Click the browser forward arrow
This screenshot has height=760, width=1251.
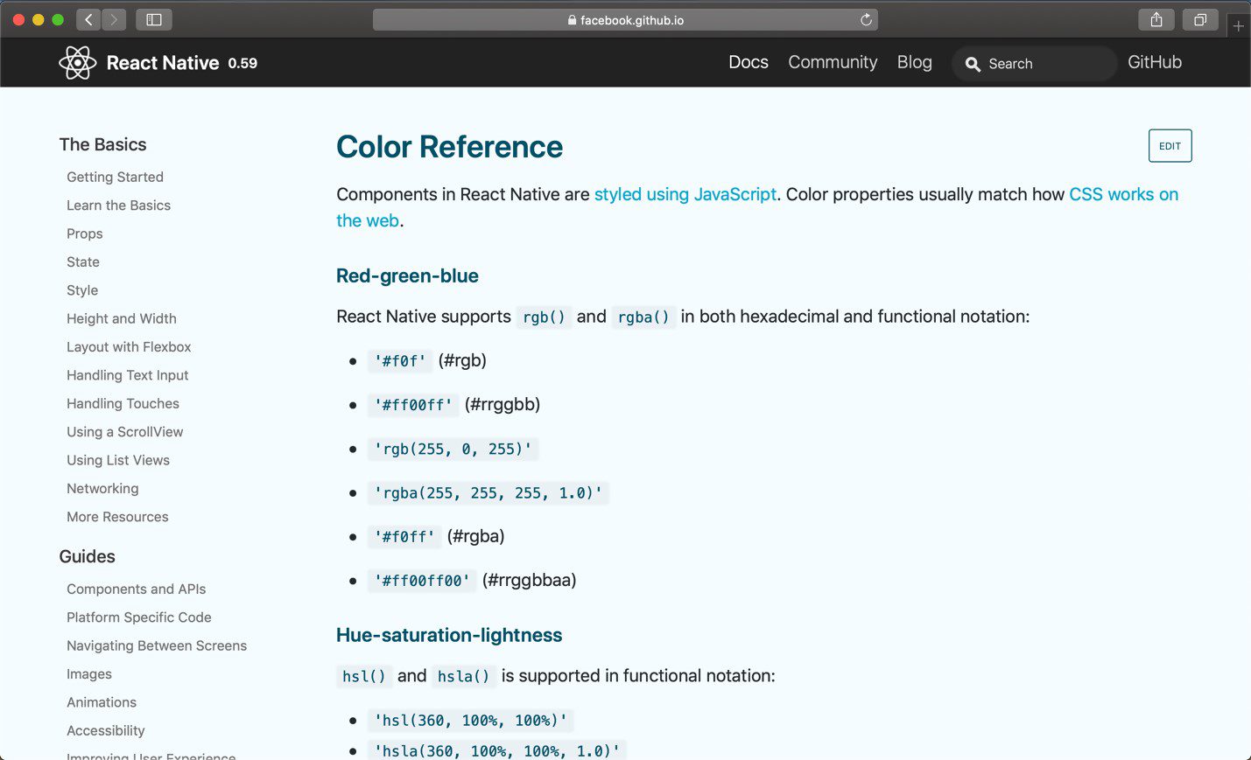tap(114, 18)
